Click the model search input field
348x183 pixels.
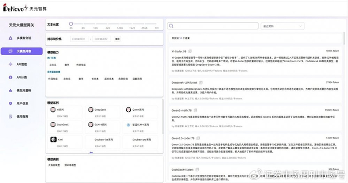point(213,26)
